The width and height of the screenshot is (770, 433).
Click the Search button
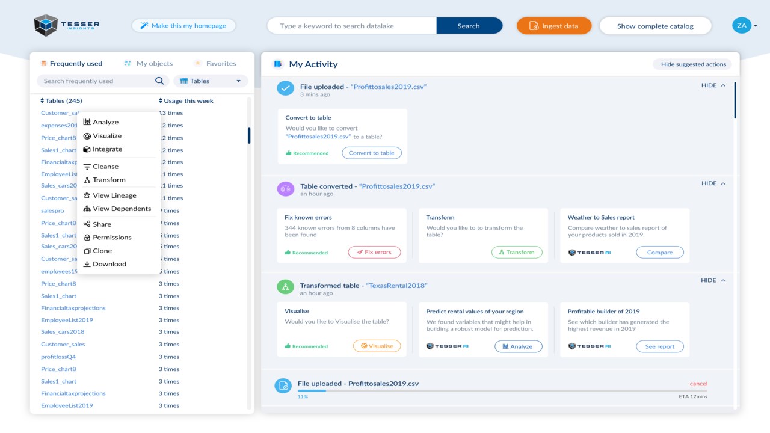(x=469, y=26)
